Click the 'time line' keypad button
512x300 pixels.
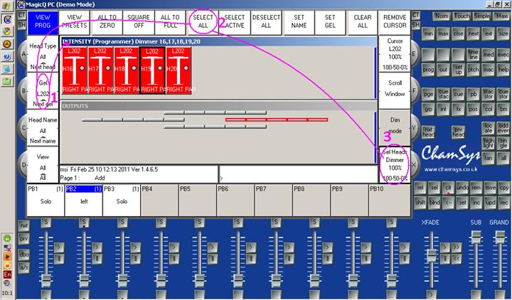[x=473, y=55]
